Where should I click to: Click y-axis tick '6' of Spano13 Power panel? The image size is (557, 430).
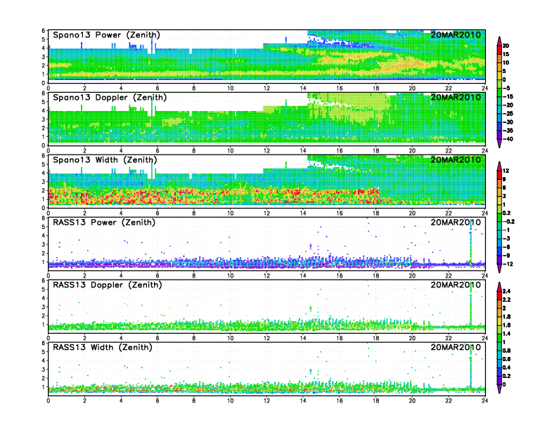point(44,31)
